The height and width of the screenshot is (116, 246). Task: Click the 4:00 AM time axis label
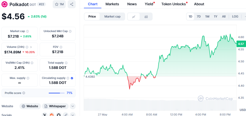127,114
